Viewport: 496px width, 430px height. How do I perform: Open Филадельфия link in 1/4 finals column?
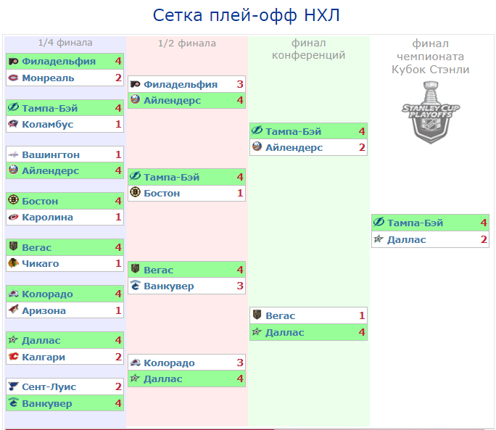[x=59, y=61]
